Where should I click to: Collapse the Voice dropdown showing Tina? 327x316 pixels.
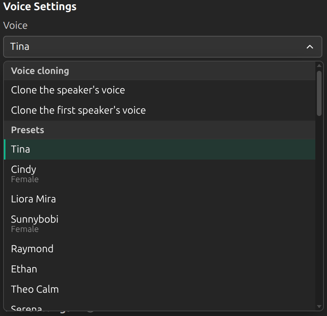163,47
